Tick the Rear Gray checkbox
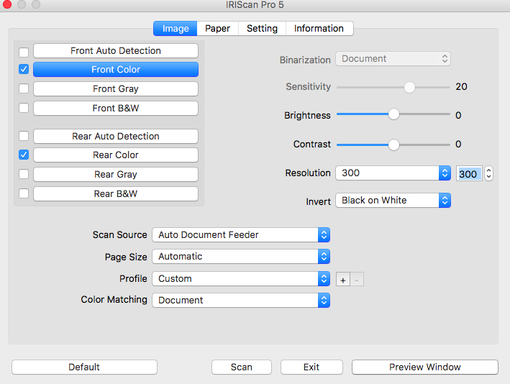Image resolution: width=510 pixels, height=384 pixels. click(x=24, y=175)
